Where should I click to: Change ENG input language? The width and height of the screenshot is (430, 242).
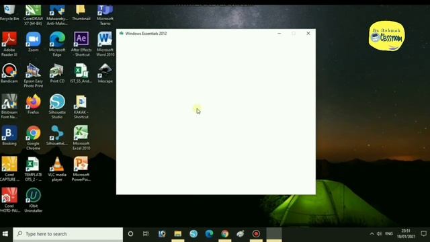[x=389, y=234]
